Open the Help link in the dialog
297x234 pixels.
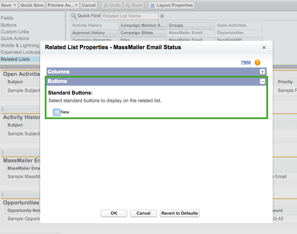pos(246,62)
